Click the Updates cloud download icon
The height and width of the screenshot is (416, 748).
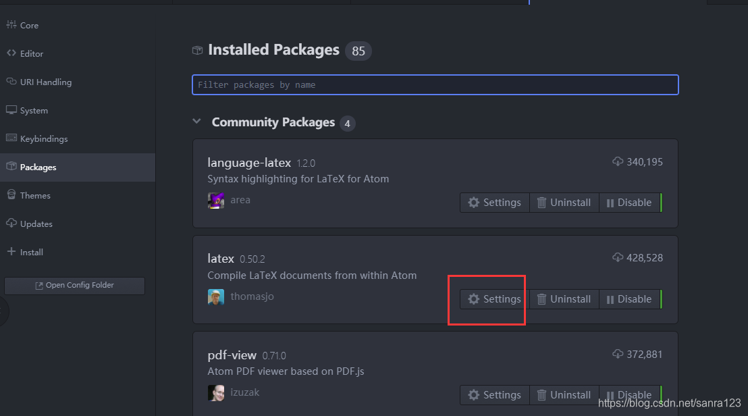(x=11, y=223)
